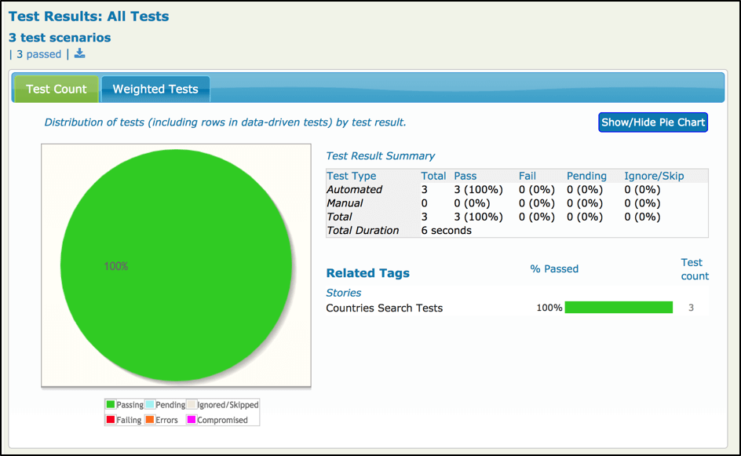Toggle the pie chart visibility
This screenshot has width=741, height=456.
[652, 122]
